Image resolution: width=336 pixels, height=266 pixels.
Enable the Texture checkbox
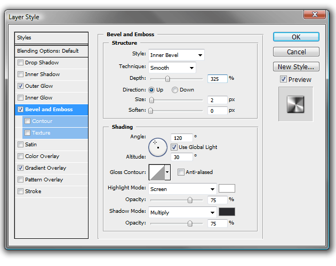pyautogui.click(x=27, y=133)
